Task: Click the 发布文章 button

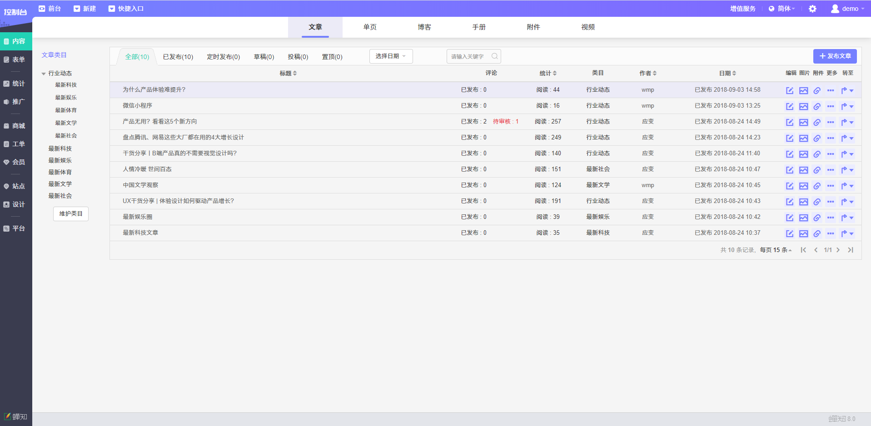Action: (x=835, y=56)
